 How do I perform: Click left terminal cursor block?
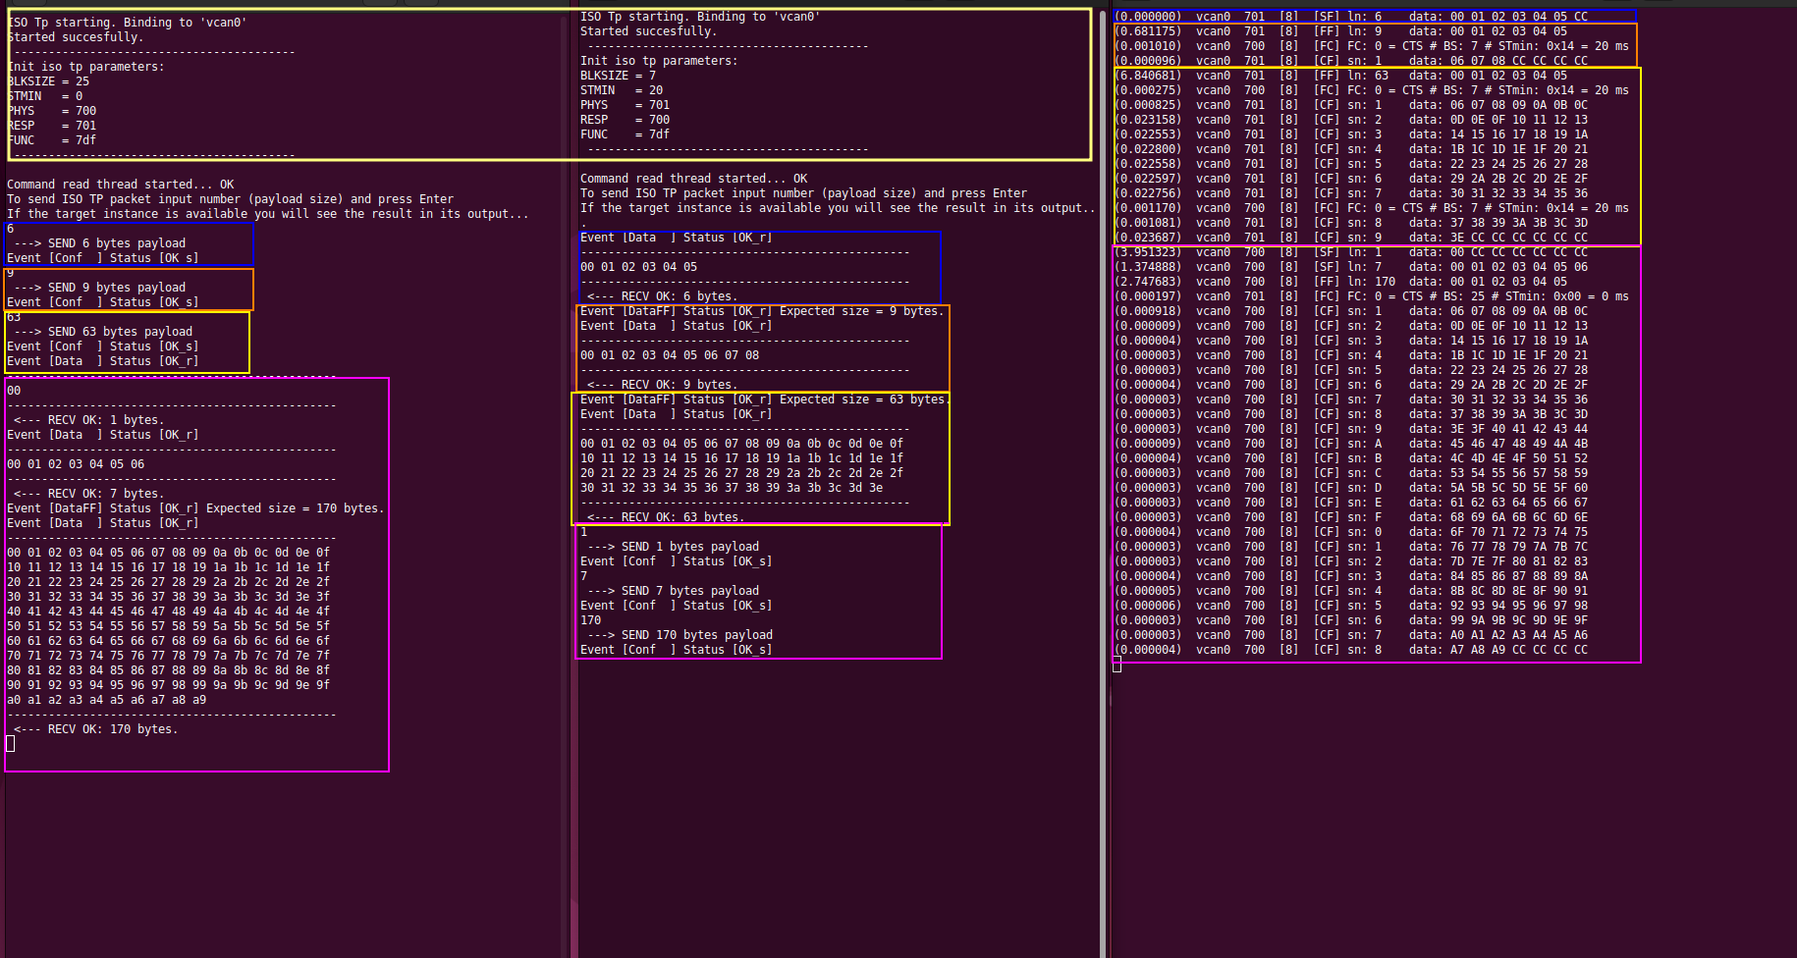(11, 744)
